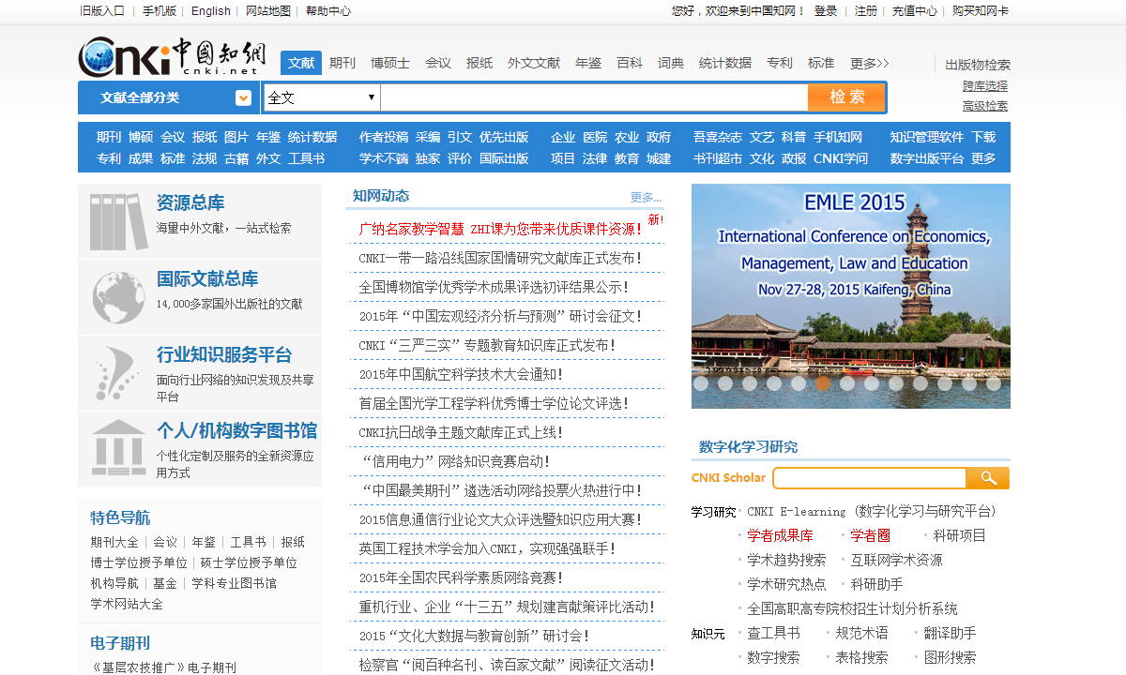Open the 注册 registration link
1126x675 pixels.
point(866,11)
